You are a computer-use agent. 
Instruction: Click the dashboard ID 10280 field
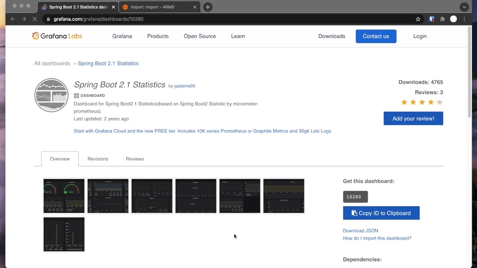tap(355, 197)
